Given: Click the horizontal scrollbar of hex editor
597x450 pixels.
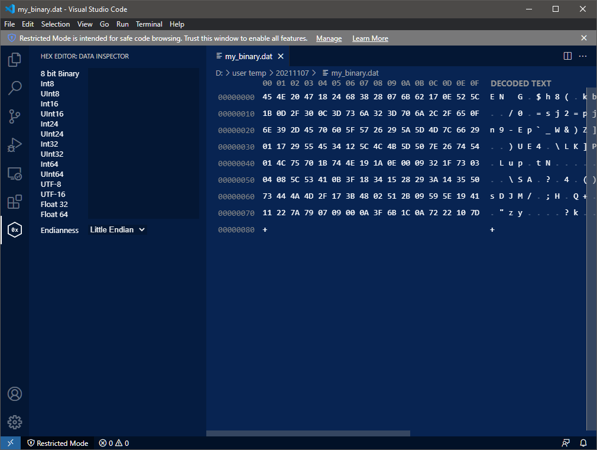Looking at the screenshot, I should click(308, 433).
